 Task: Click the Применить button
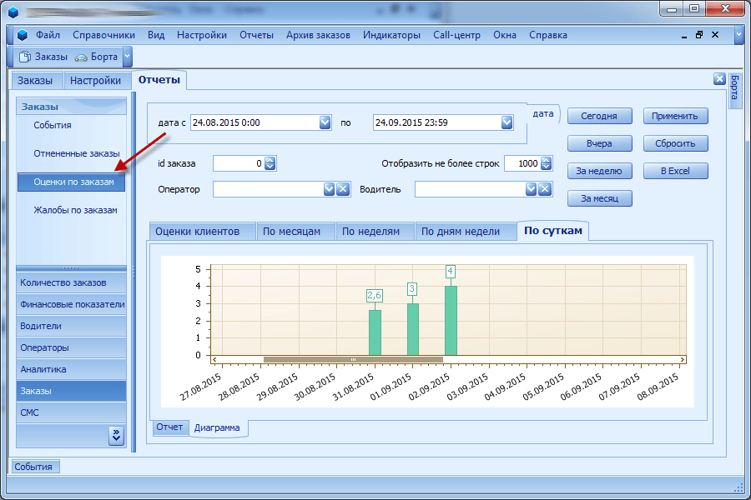pyautogui.click(x=675, y=116)
